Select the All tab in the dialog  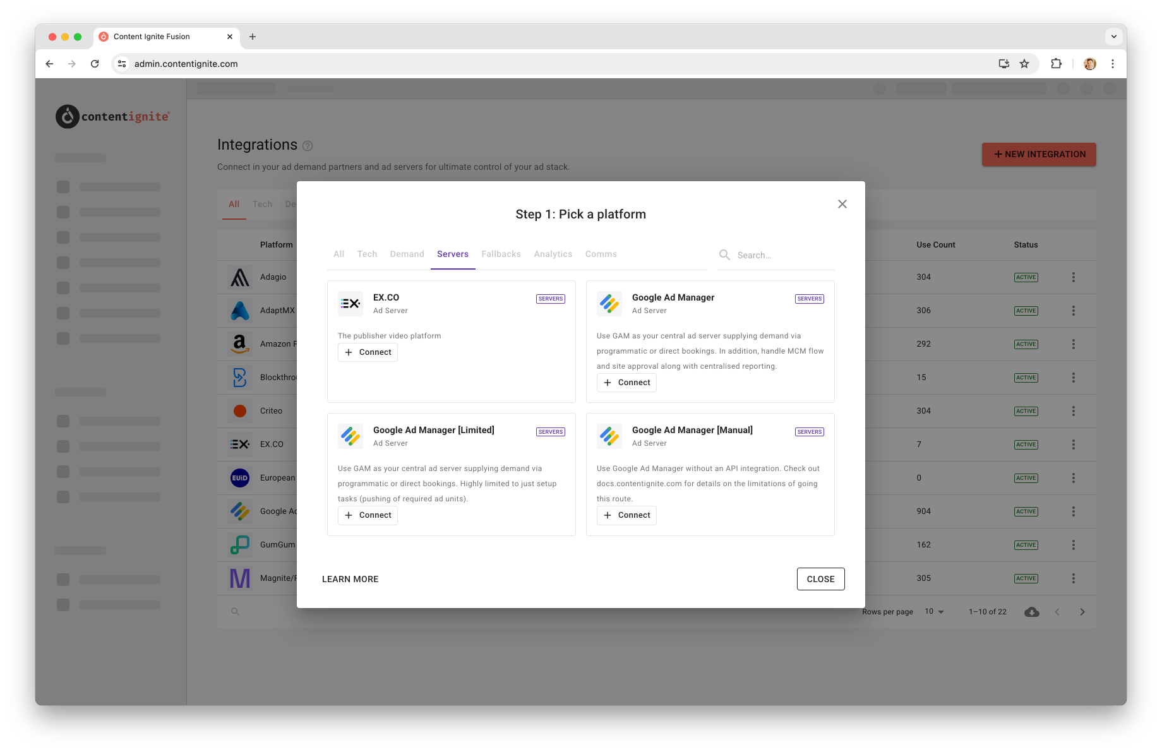[x=339, y=254]
